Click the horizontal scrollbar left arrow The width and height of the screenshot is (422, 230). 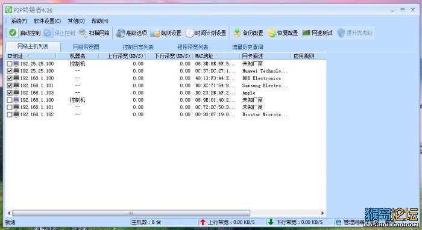pos(9,213)
